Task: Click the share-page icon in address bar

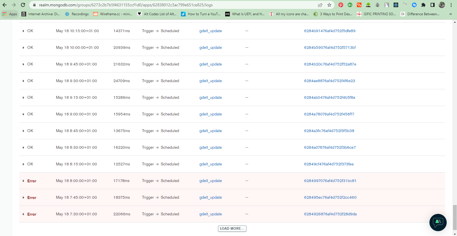Action: tap(320, 5)
